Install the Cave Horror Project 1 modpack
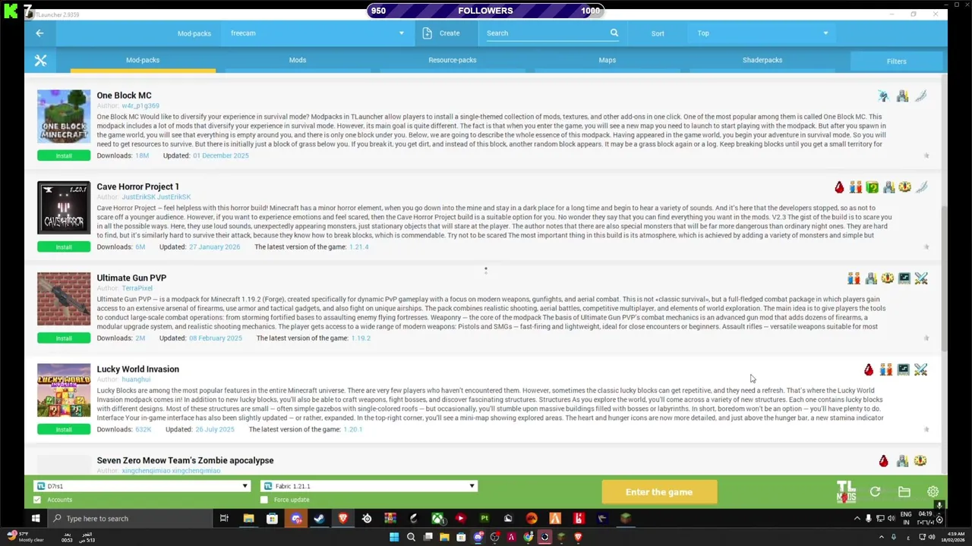The width and height of the screenshot is (972, 546). coord(64,246)
